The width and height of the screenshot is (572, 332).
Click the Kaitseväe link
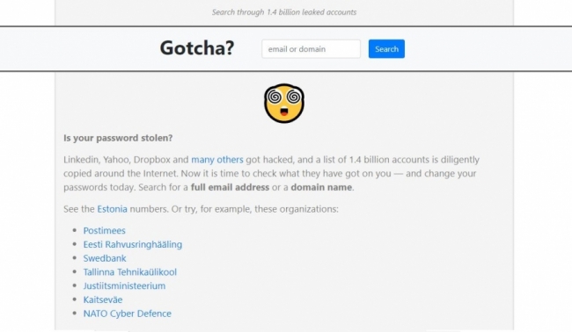(103, 300)
